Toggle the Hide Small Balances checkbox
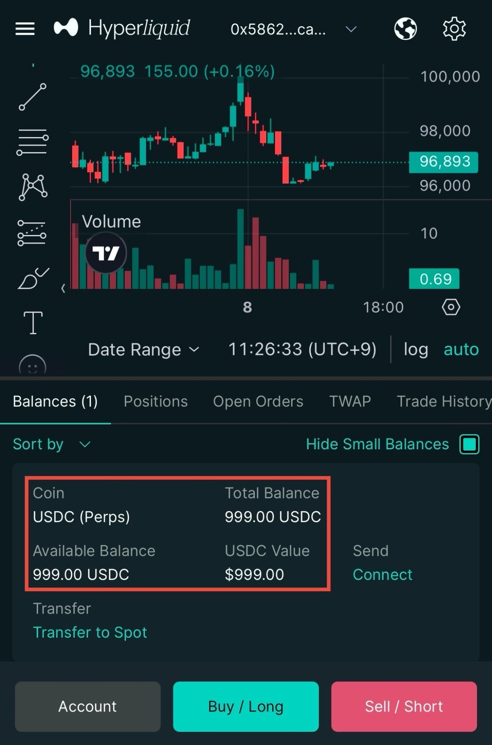Image resolution: width=492 pixels, height=745 pixels. (x=469, y=444)
